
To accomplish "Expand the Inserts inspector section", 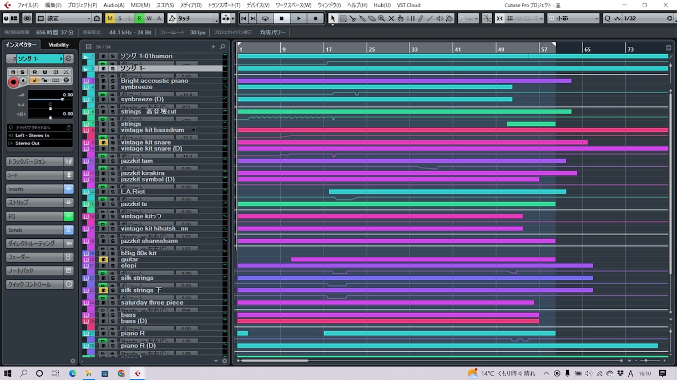I will [x=39, y=189].
